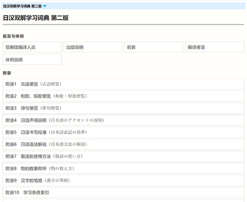
Task: Open 出版说明 section
Action: coord(93,47)
